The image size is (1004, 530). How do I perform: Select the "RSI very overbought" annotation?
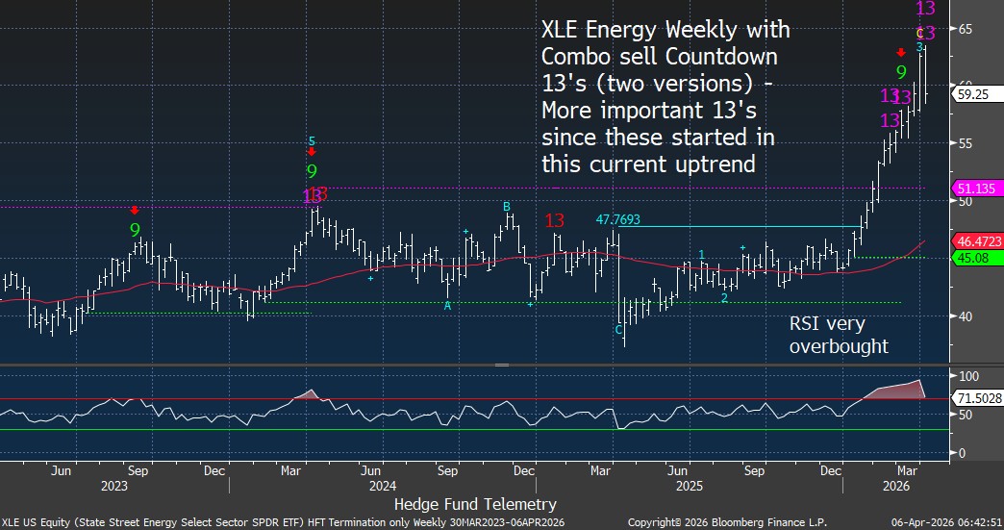[839, 336]
